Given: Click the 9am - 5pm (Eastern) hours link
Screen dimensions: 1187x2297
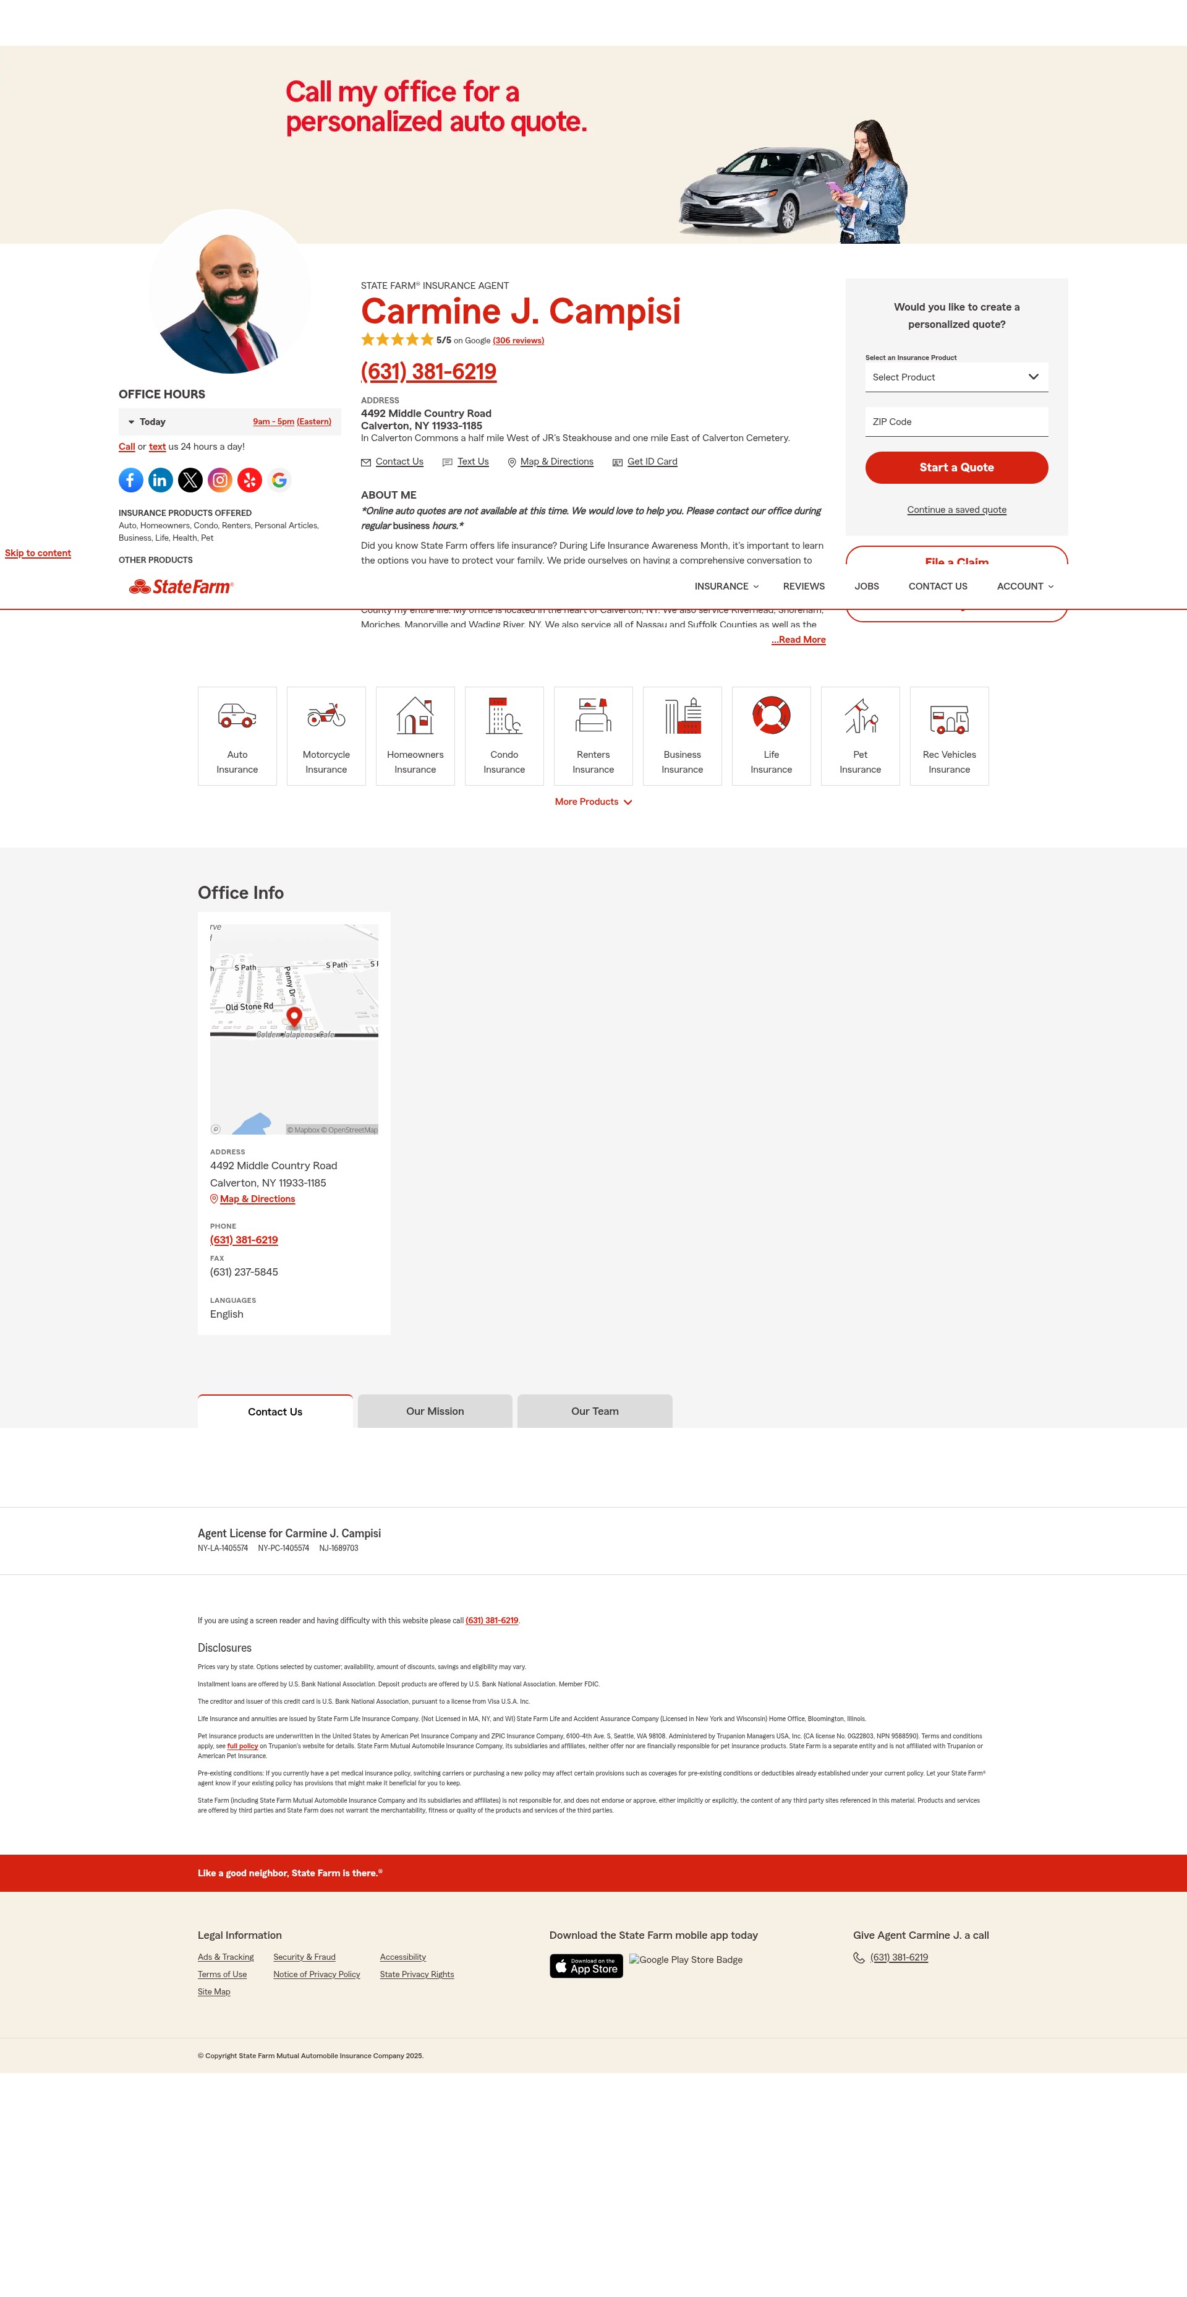Looking at the screenshot, I should 291,422.
